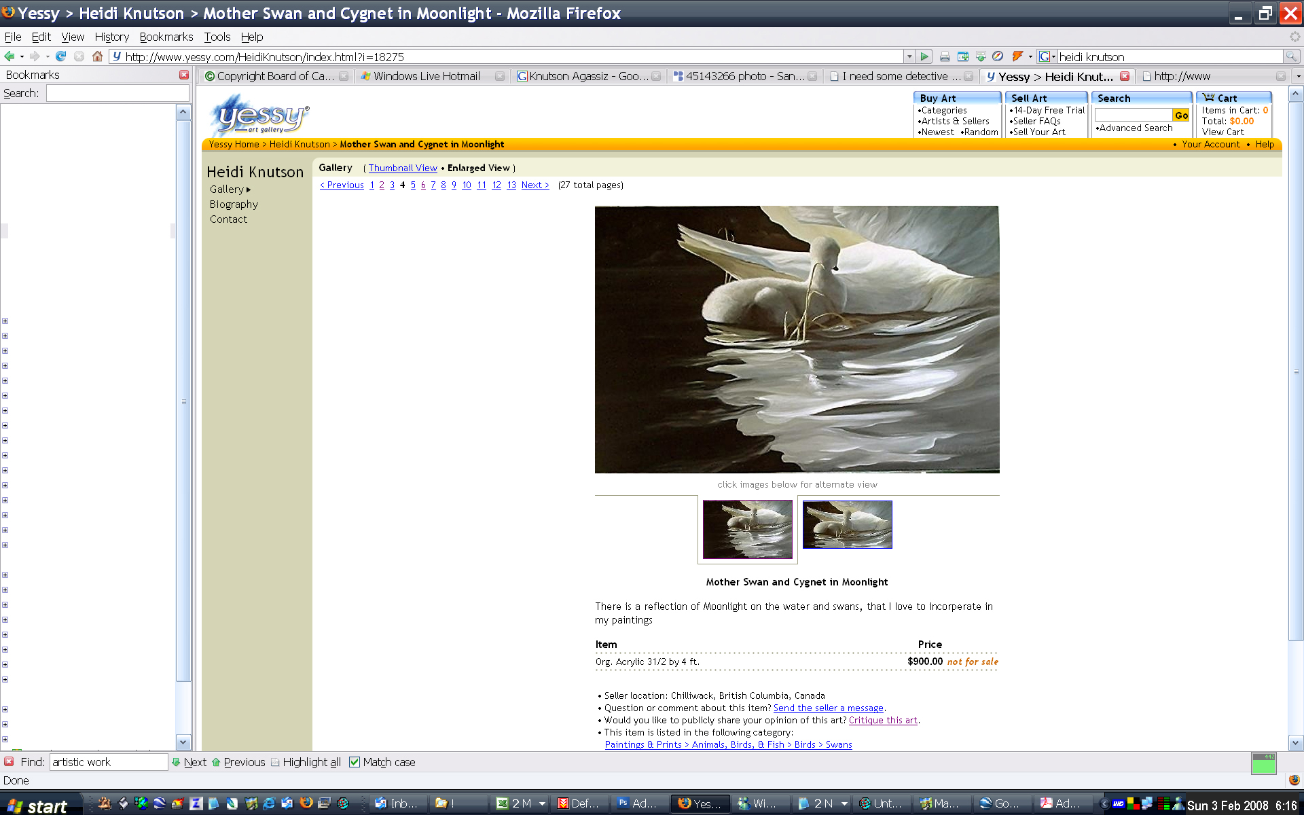Switch to Windows Live Hotmail tab
Screen dimensions: 1304x815
point(432,76)
